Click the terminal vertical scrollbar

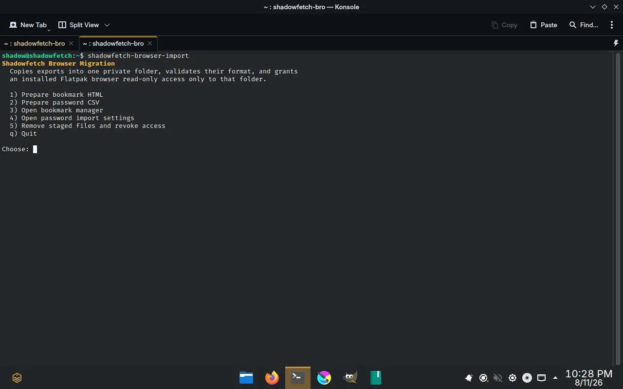[x=617, y=208]
